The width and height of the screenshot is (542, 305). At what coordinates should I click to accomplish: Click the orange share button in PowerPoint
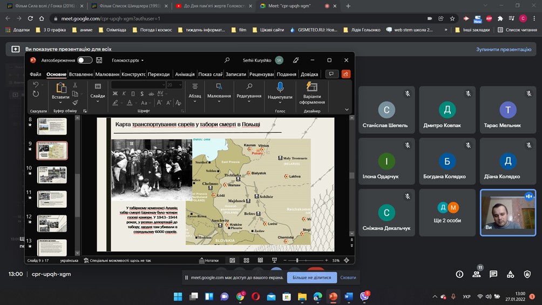pyautogui.click(x=345, y=73)
